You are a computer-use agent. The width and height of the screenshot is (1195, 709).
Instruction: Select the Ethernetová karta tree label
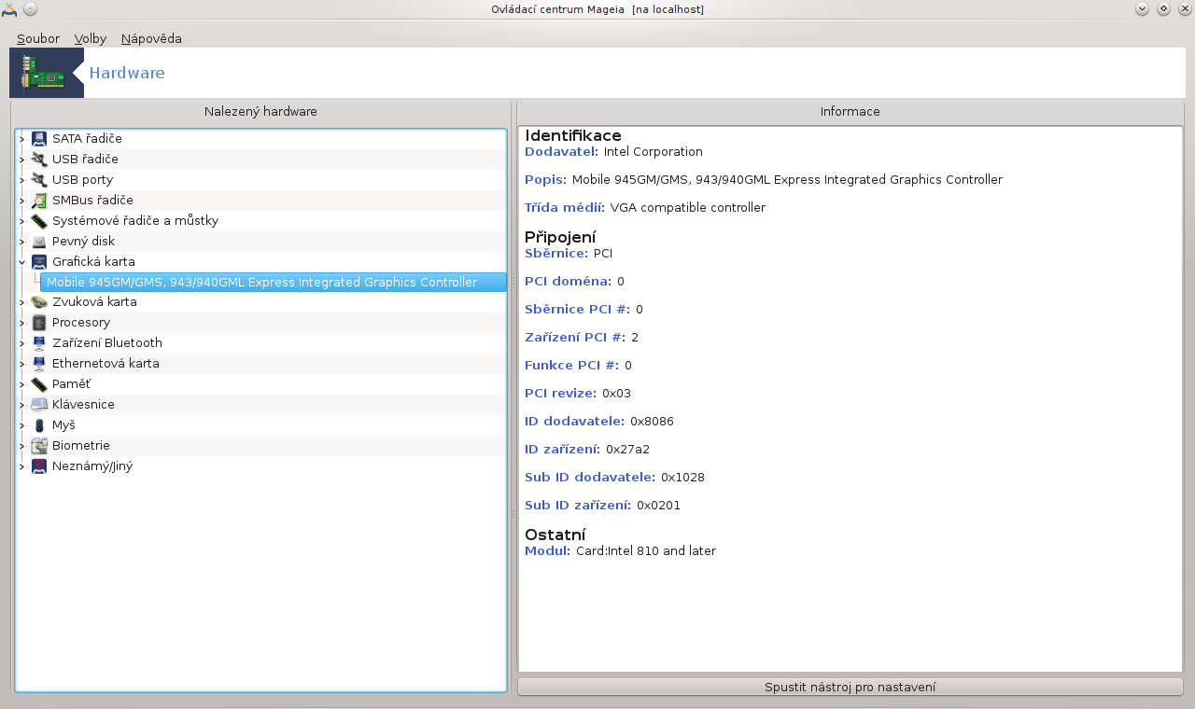tap(105, 364)
